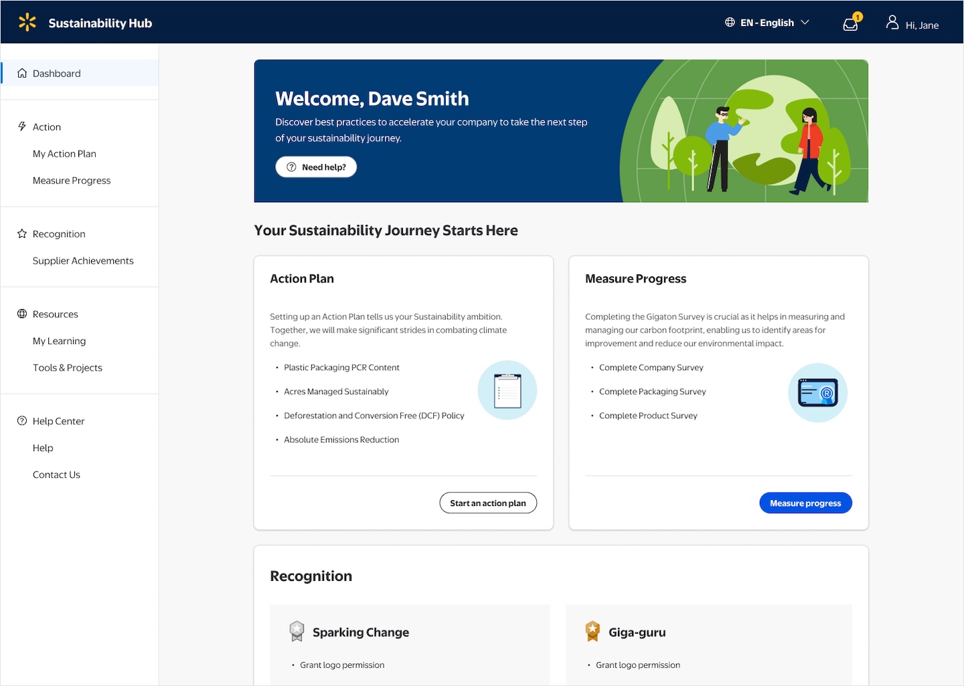Click the Action lightning bolt icon
The width and height of the screenshot is (964, 686).
pyautogui.click(x=21, y=126)
